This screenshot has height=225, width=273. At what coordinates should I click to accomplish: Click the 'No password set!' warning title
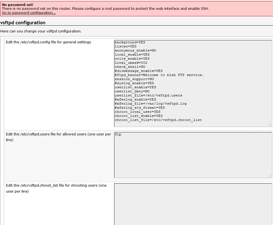(18, 5)
